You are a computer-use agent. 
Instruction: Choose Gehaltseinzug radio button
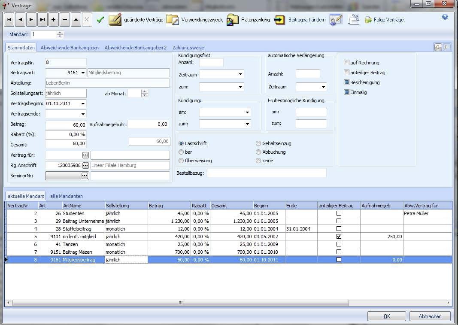[258, 143]
